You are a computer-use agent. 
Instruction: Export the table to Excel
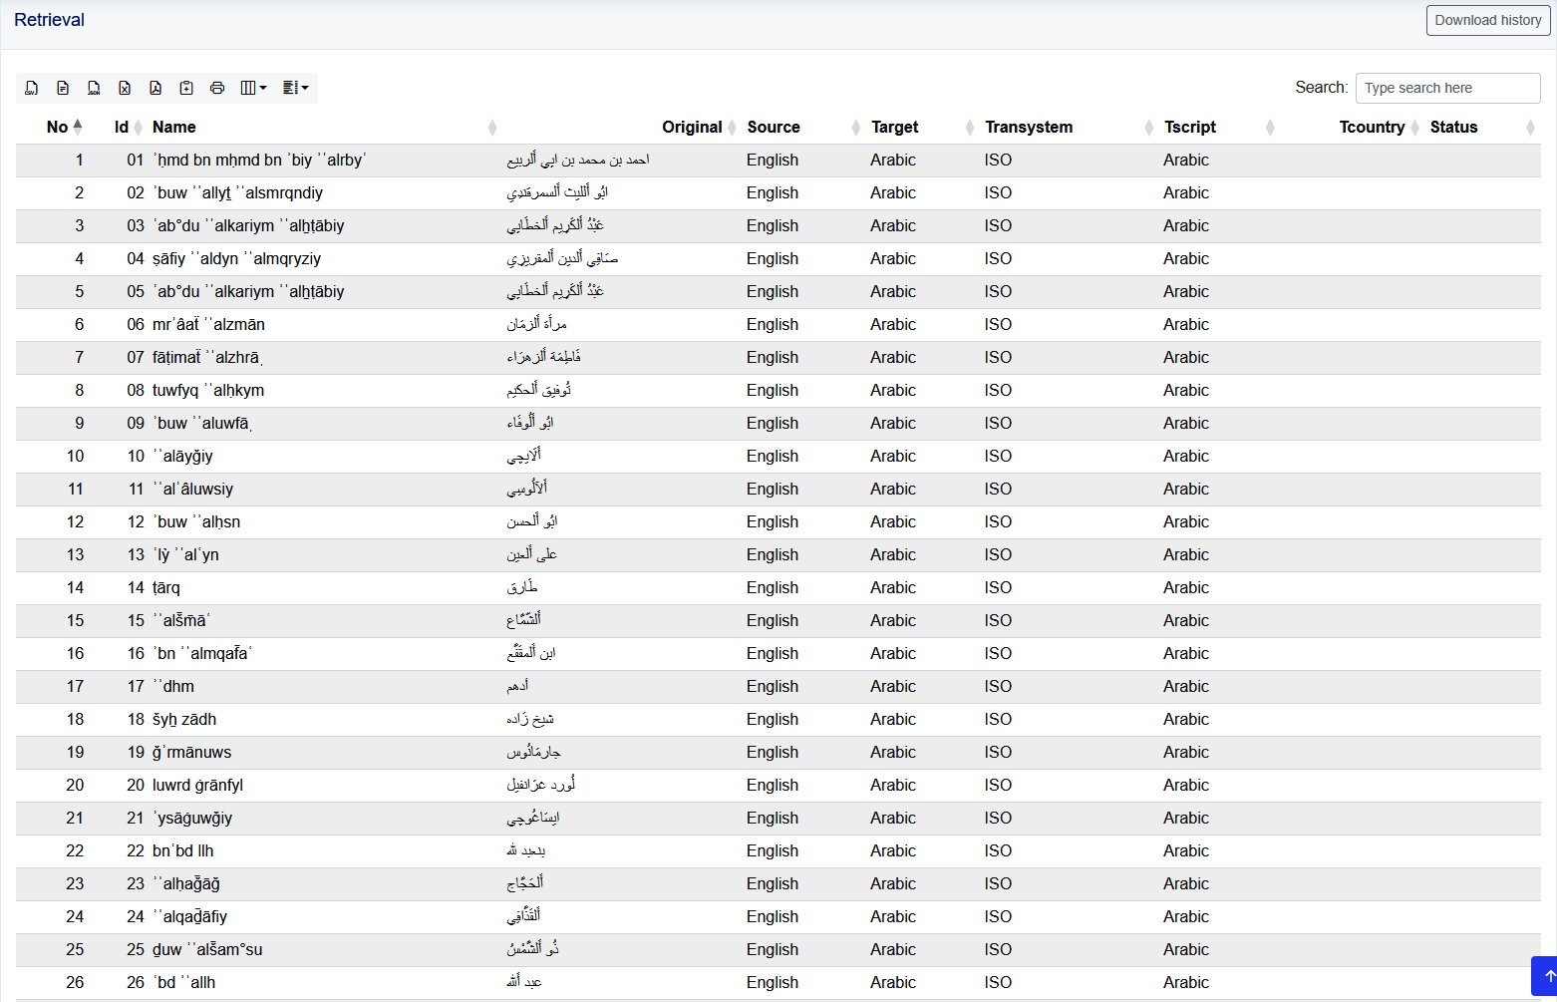[x=125, y=88]
